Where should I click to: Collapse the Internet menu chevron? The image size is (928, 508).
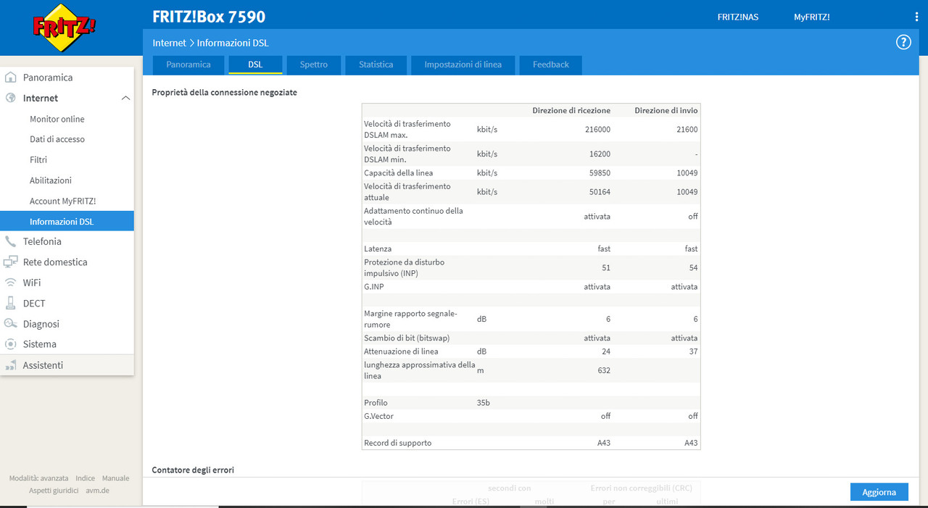point(125,98)
